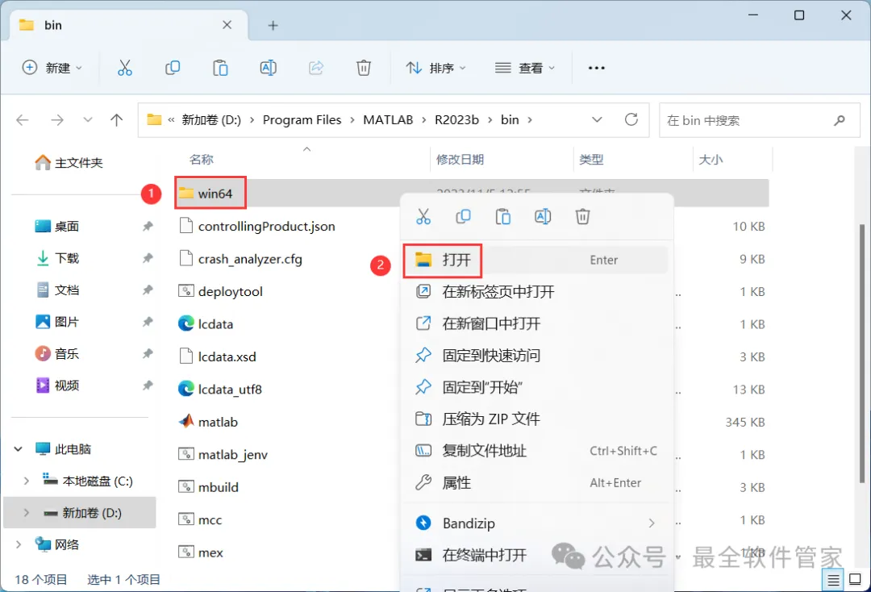Click Program Files in the breadcrumb
The width and height of the screenshot is (871, 592).
tap(302, 120)
